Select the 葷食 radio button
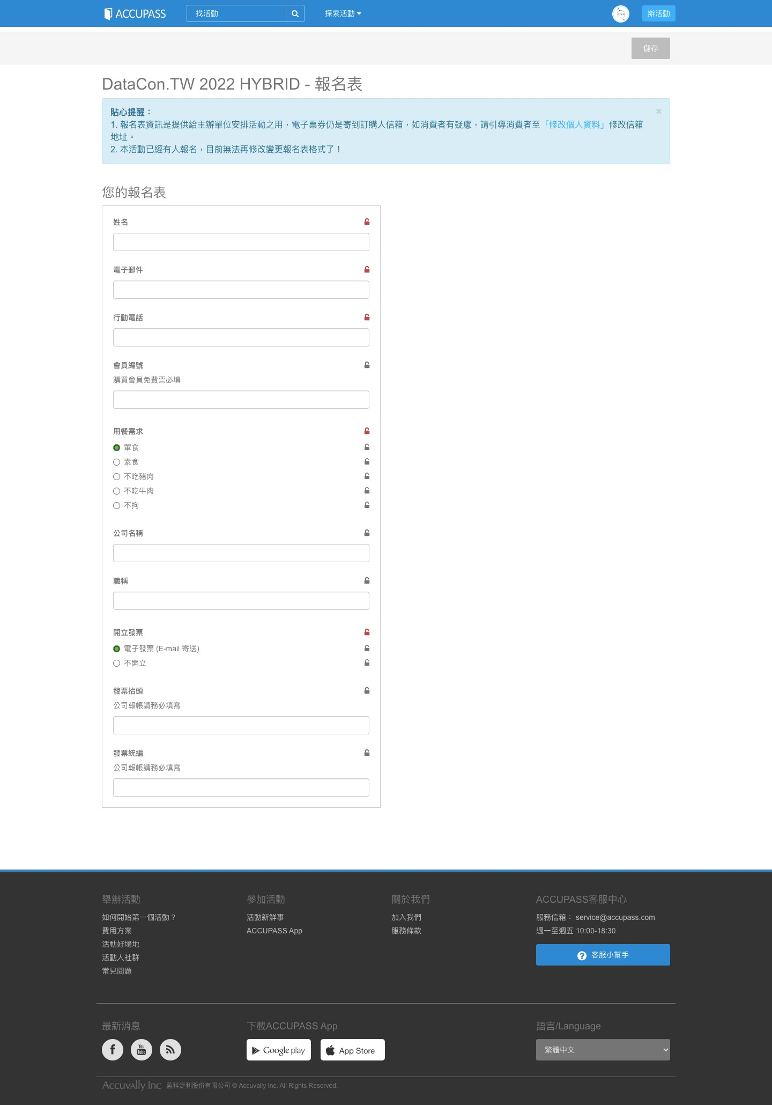Screen dimensions: 772x1105 116,447
